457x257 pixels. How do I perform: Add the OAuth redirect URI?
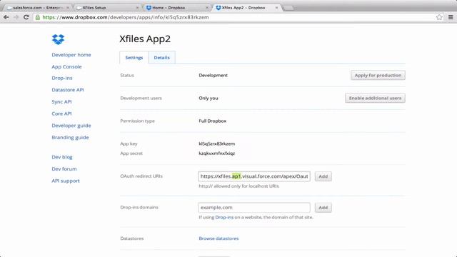[323, 176]
